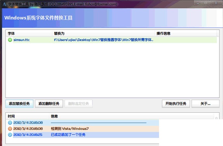Click the orange warning icon beside Vista/Windows7 message

point(10,129)
